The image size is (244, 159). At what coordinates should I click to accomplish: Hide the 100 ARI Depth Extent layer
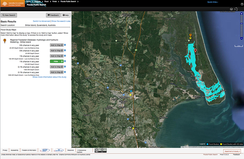pos(57,61)
